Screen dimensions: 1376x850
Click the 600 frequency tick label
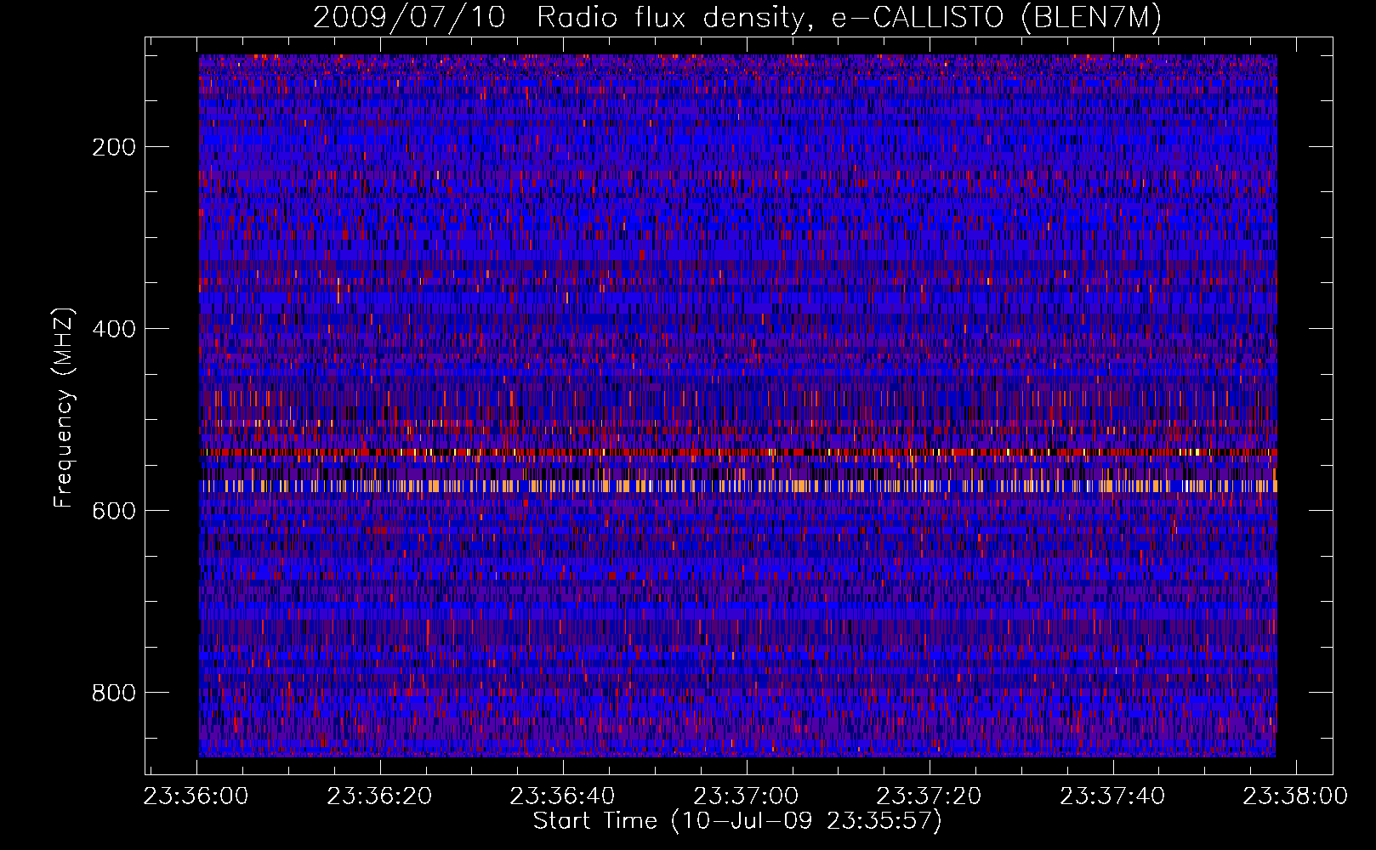click(x=114, y=511)
